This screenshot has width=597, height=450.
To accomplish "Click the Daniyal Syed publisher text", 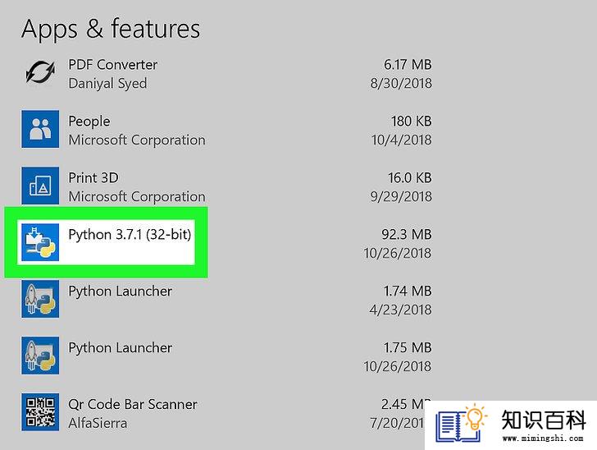I will click(x=107, y=84).
